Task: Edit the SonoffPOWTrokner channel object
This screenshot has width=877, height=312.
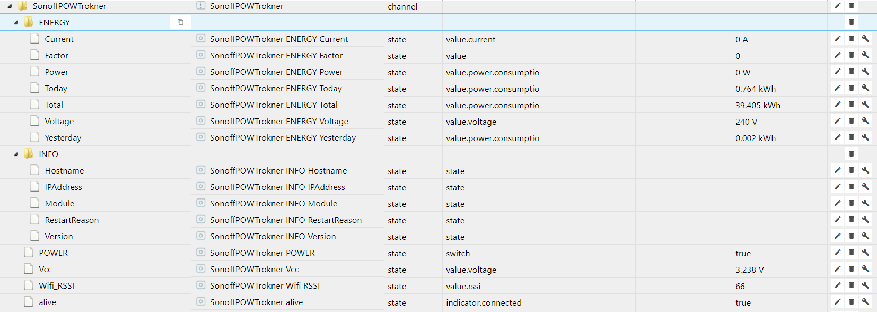Action: click(838, 6)
